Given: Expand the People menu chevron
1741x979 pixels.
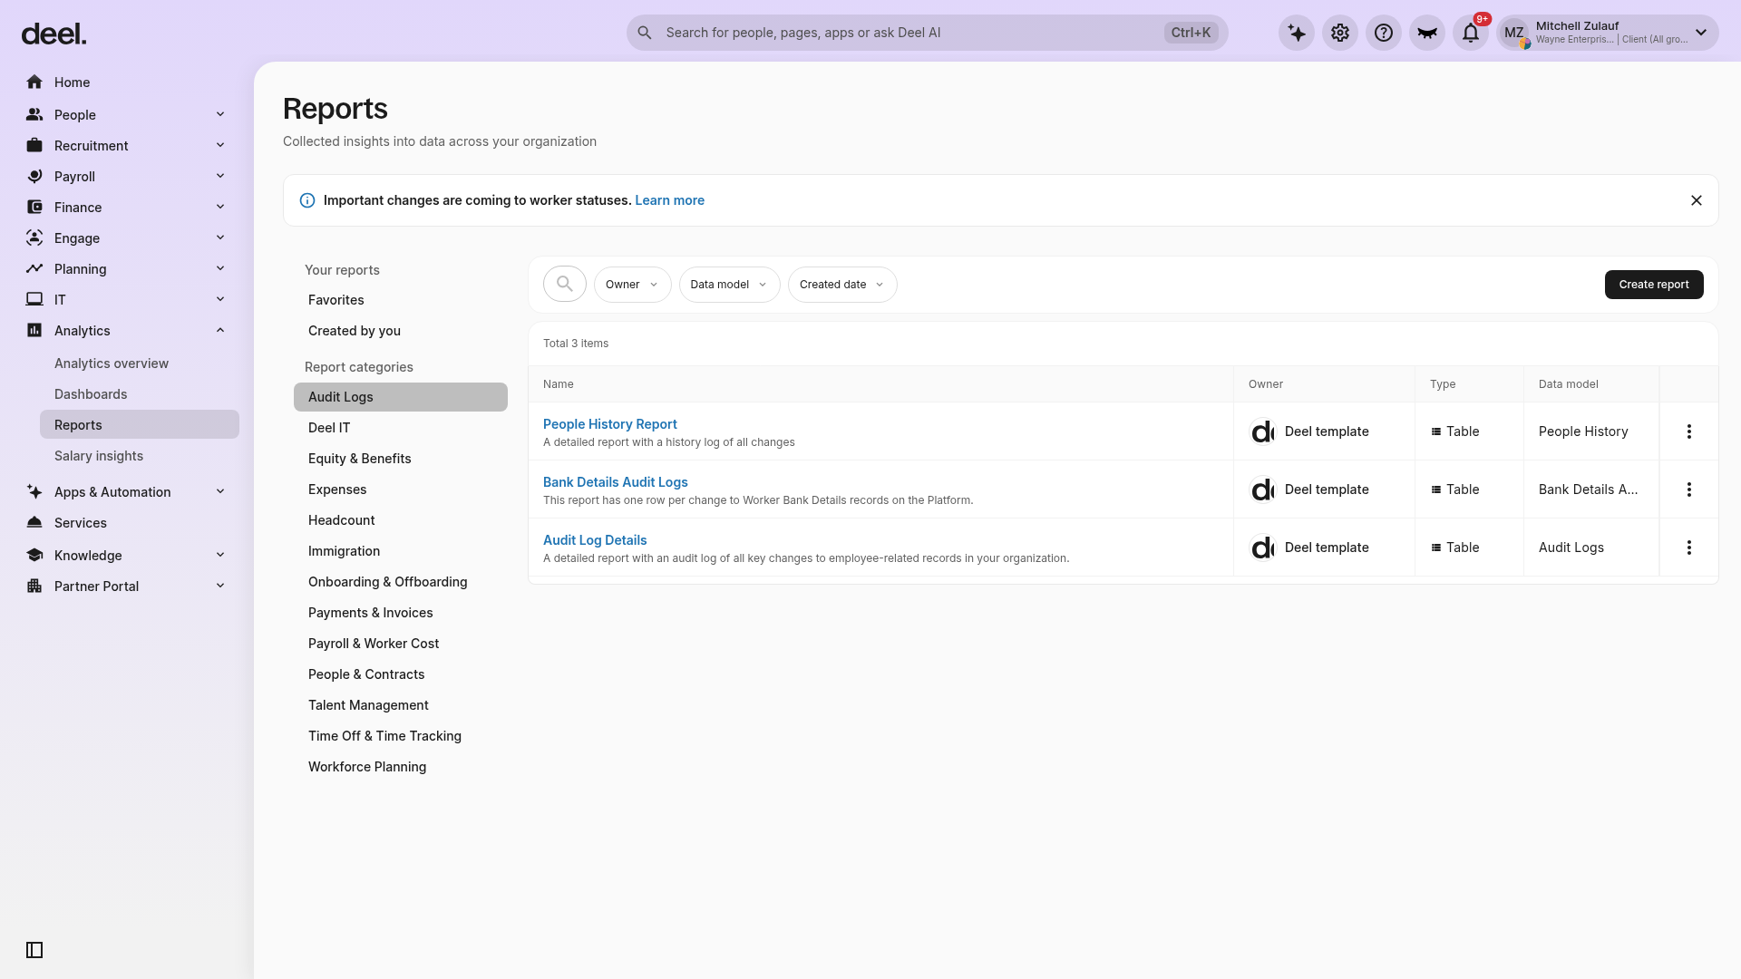Looking at the screenshot, I should (x=220, y=115).
